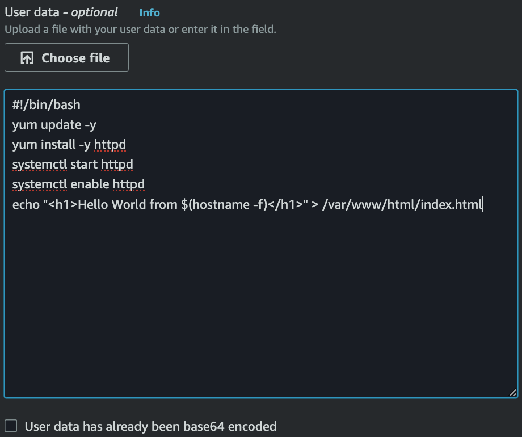Click empty space below the script text
This screenshot has width=522, height=437.
[260, 301]
